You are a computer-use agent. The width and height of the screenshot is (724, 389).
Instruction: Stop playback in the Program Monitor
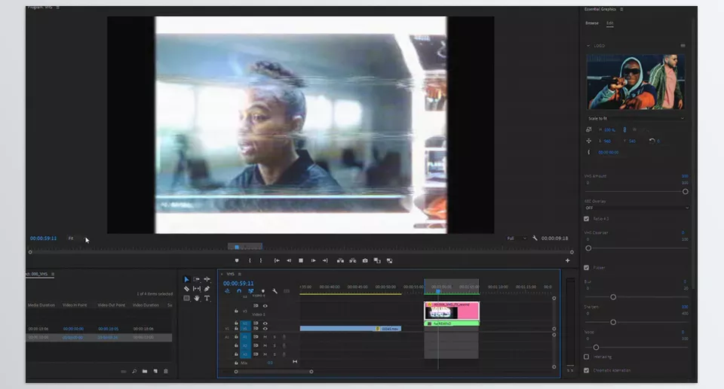301,261
